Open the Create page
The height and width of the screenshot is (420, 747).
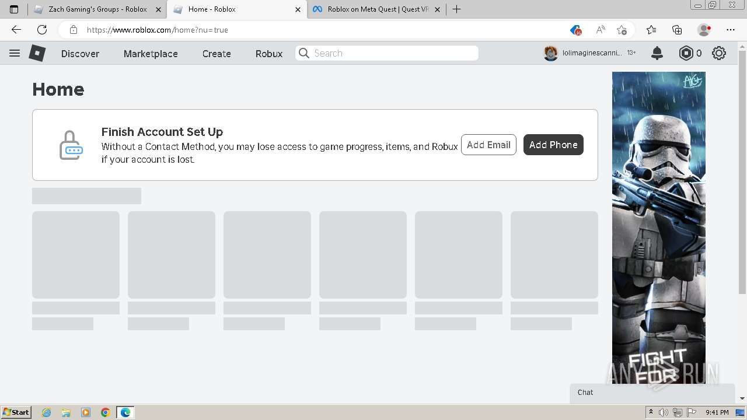point(217,54)
